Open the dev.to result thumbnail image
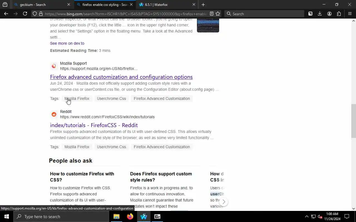 point(208,26)
